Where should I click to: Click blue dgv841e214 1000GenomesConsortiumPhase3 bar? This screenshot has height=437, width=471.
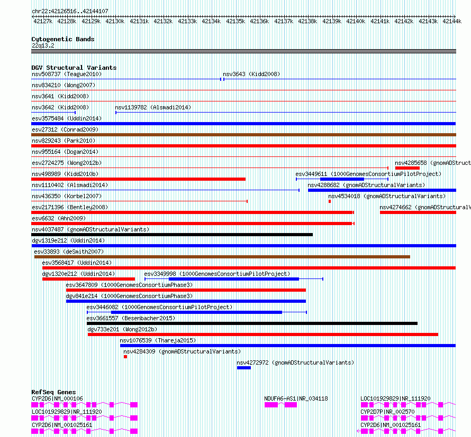(186, 301)
